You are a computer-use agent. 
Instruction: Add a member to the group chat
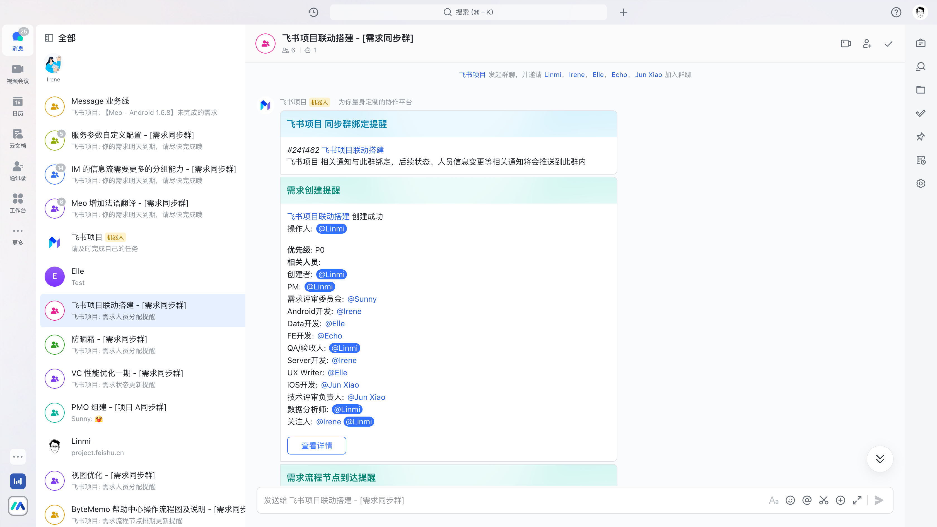point(867,44)
